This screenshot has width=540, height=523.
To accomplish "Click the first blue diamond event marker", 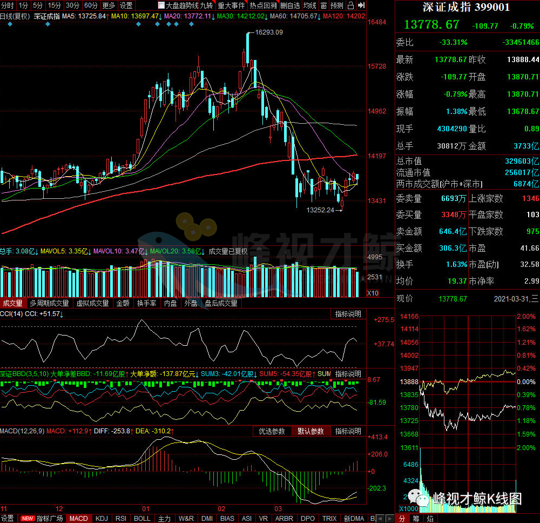I will [10, 24].
